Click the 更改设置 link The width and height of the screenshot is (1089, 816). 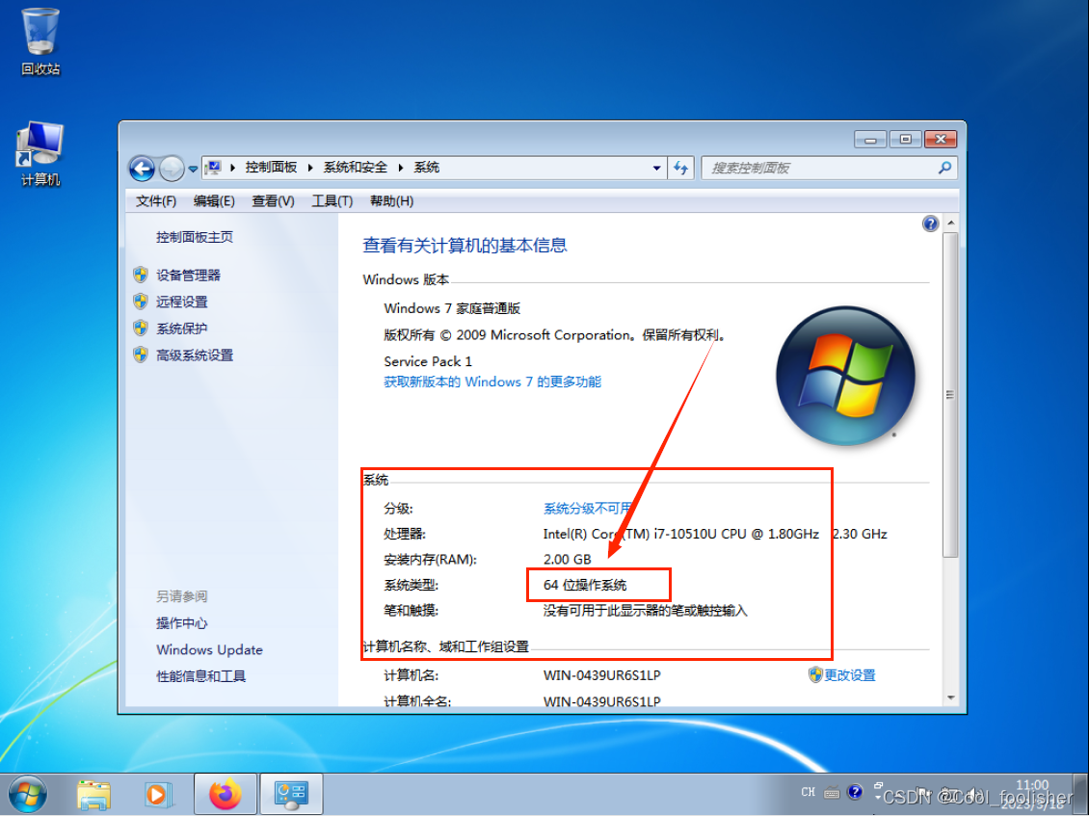(x=849, y=675)
